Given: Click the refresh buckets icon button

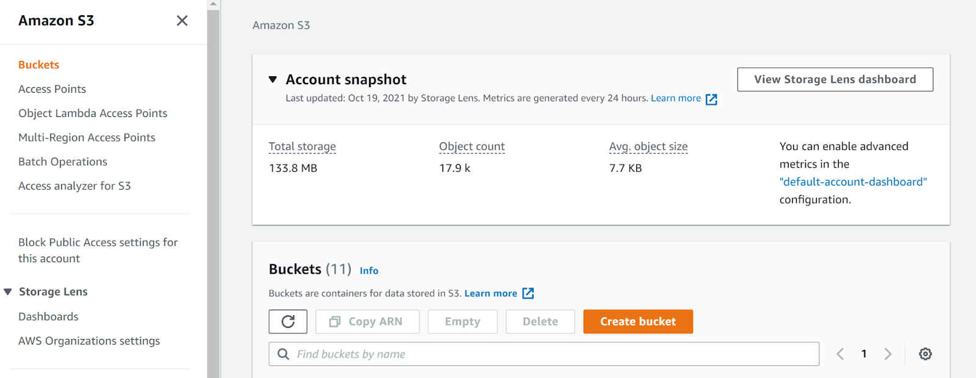Looking at the screenshot, I should pos(288,321).
